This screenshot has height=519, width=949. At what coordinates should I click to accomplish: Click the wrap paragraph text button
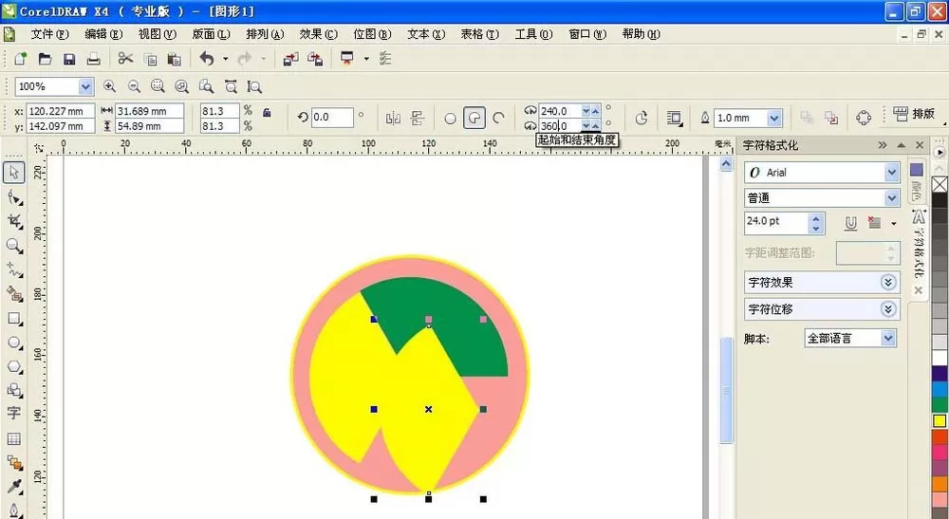[674, 118]
